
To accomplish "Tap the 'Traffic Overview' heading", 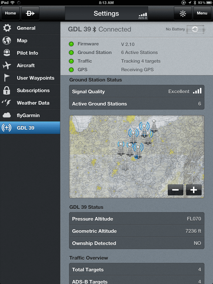I will tap(89, 258).
